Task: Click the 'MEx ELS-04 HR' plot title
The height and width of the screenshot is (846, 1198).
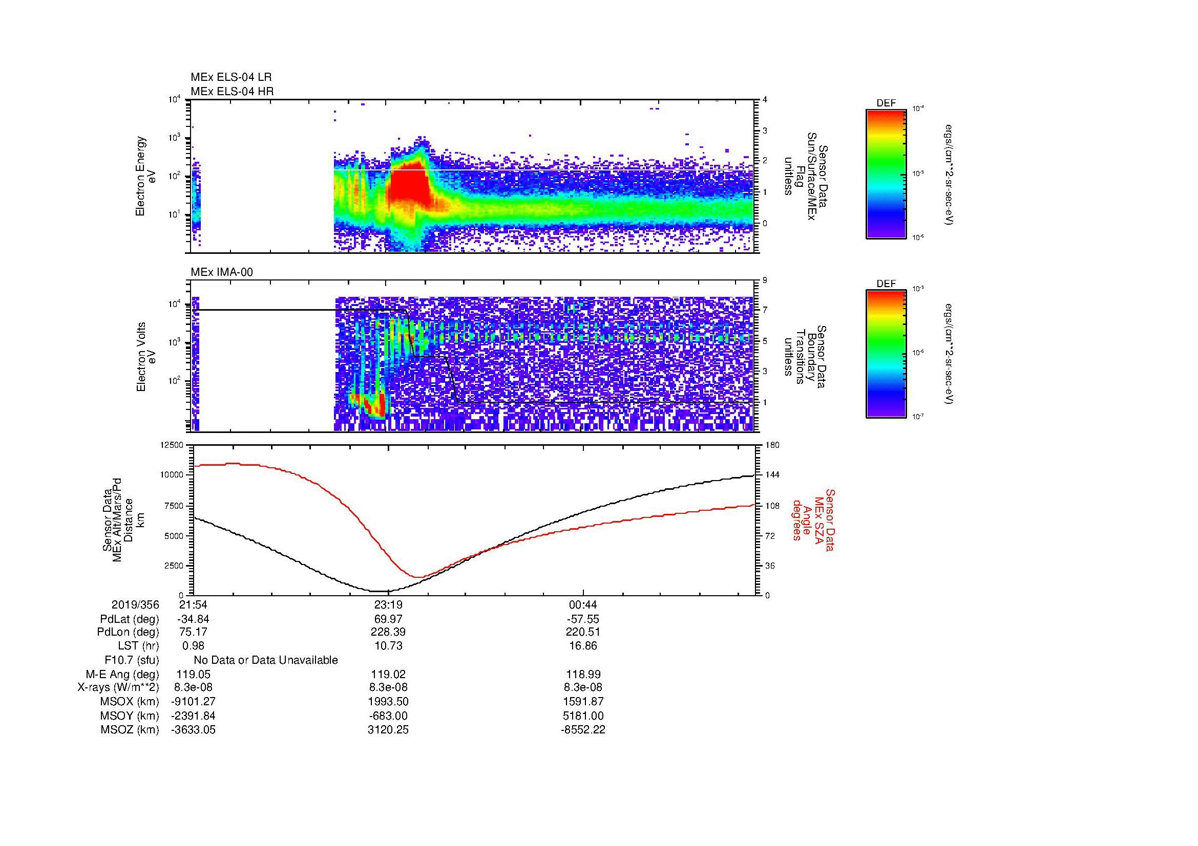Action: coord(232,91)
